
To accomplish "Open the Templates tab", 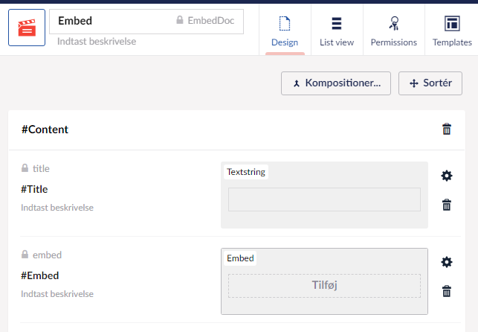I will 452,30.
